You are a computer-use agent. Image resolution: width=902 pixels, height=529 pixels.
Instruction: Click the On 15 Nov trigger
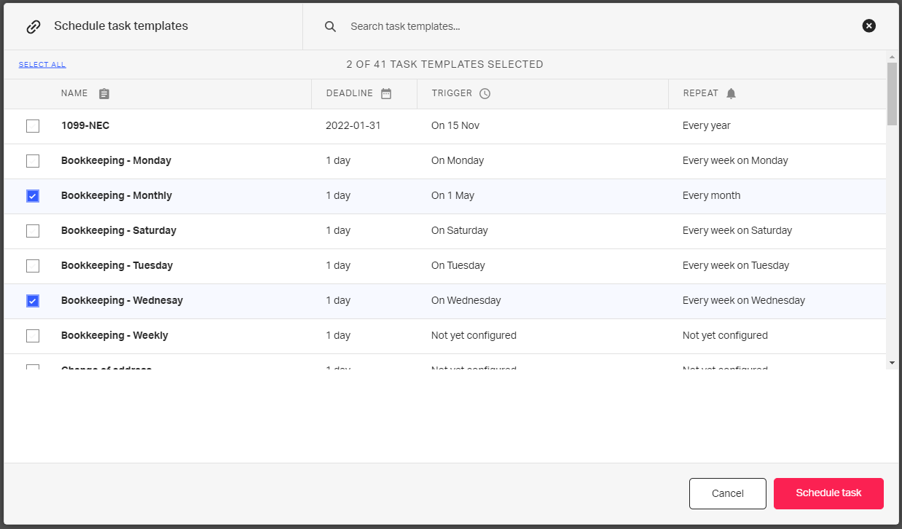pyautogui.click(x=455, y=125)
